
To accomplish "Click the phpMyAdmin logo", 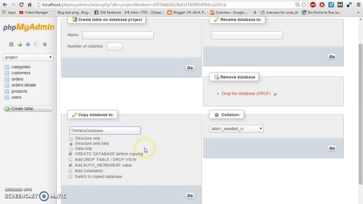I will click(x=29, y=27).
